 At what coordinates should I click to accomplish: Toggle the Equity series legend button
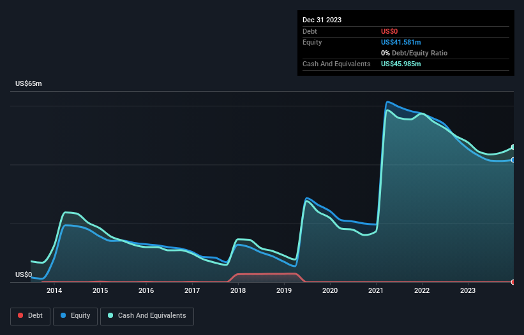[75, 316]
